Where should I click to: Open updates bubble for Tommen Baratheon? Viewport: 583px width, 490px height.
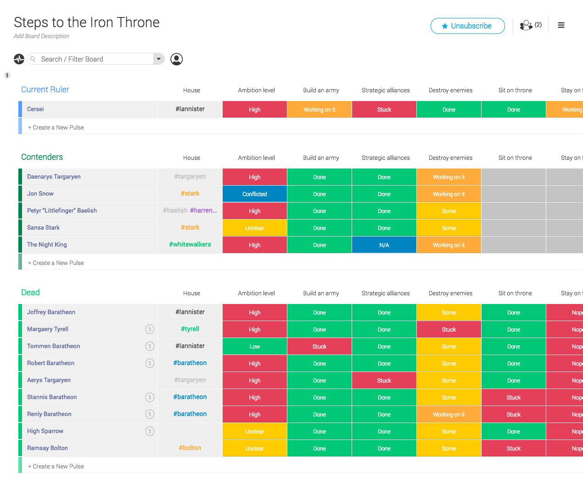[150, 346]
